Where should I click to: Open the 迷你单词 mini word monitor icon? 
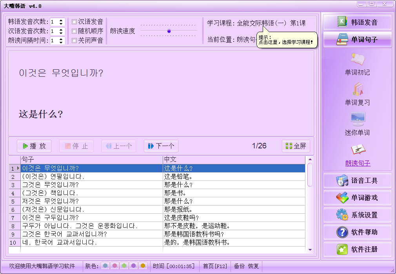click(x=358, y=119)
